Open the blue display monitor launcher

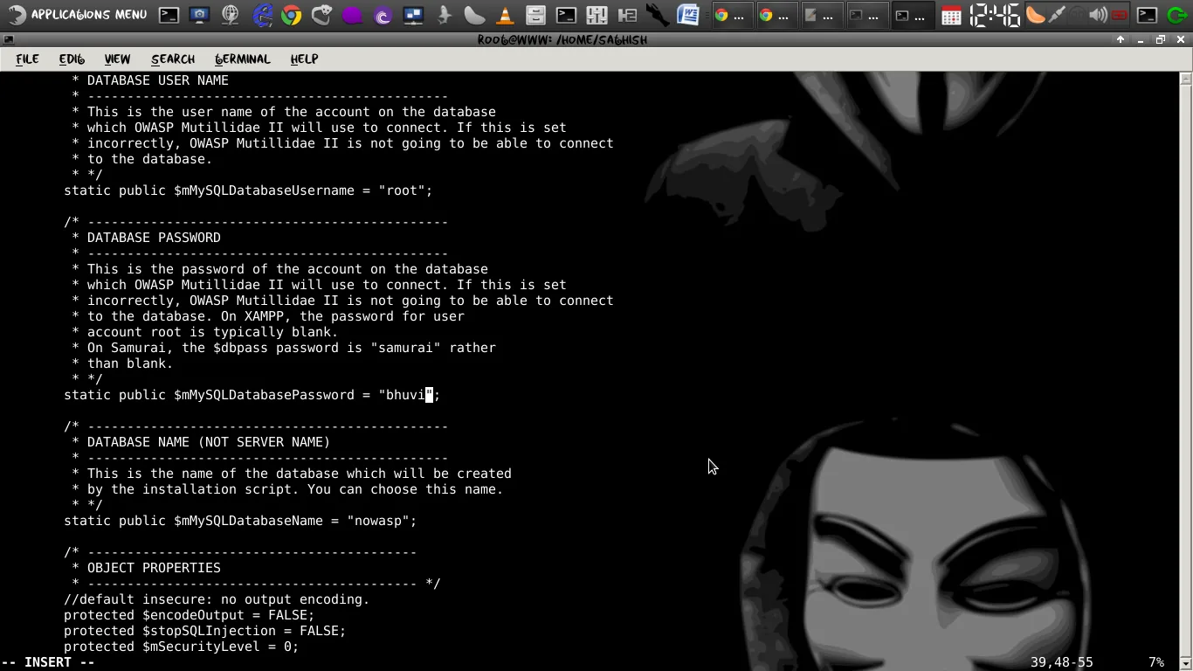[413, 15]
